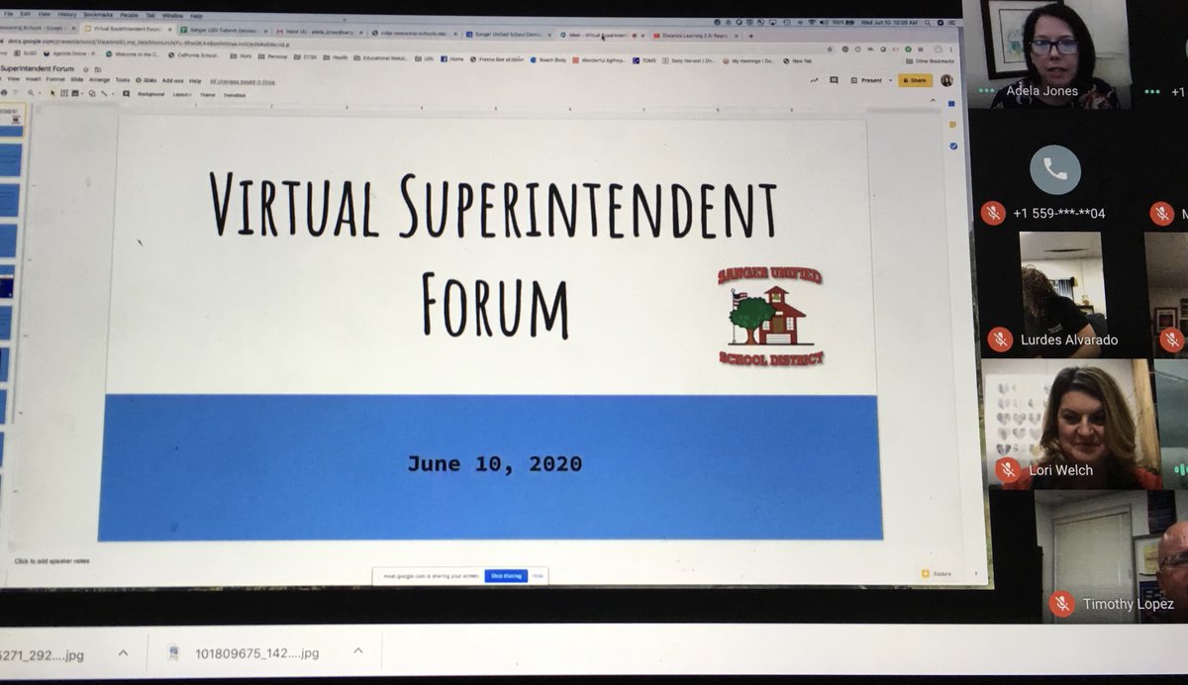
Task: Click Stop sharing in the Meet banner
Action: [505, 574]
